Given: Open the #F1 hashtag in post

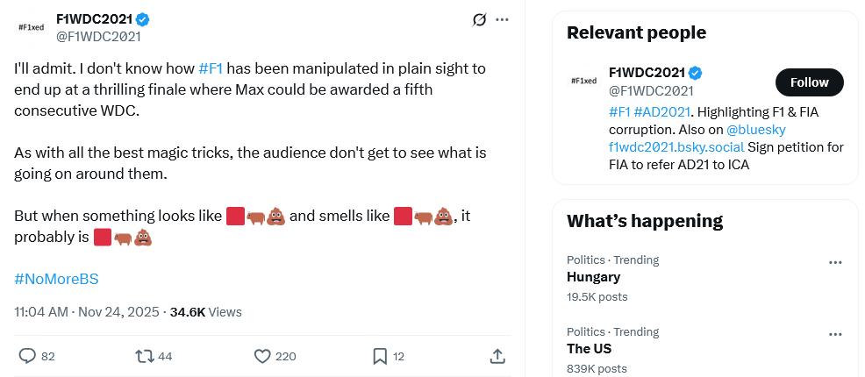Looking at the screenshot, I should tap(211, 68).
